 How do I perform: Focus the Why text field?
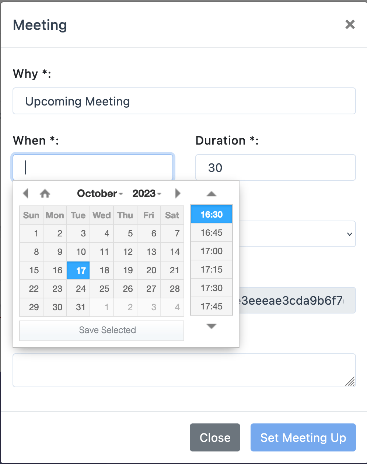click(184, 101)
